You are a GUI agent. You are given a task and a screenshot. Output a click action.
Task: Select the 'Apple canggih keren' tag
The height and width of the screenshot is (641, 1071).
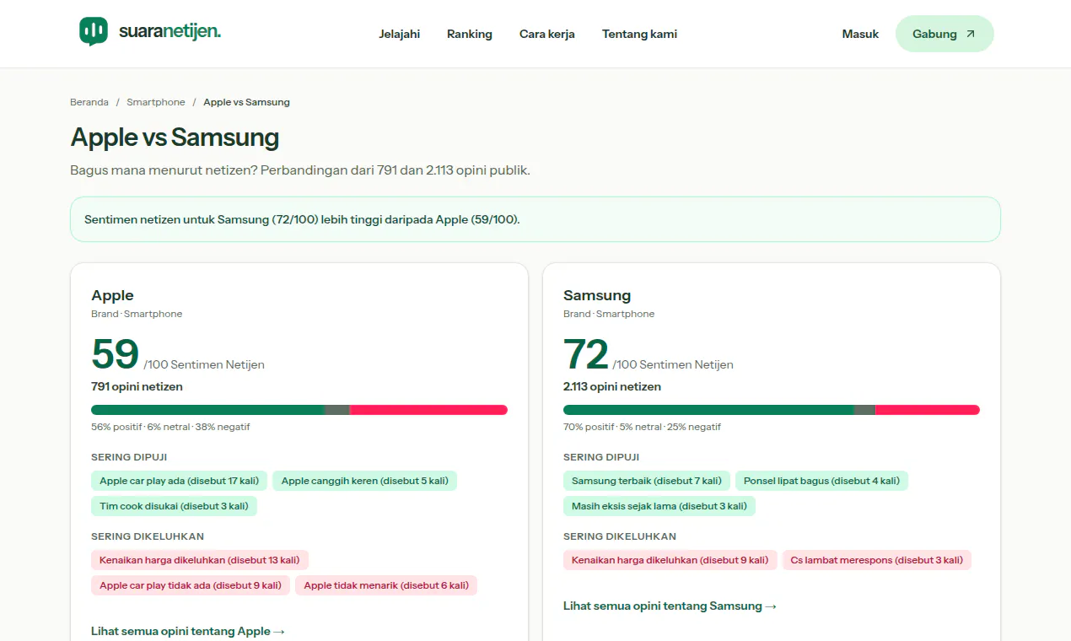[365, 481]
